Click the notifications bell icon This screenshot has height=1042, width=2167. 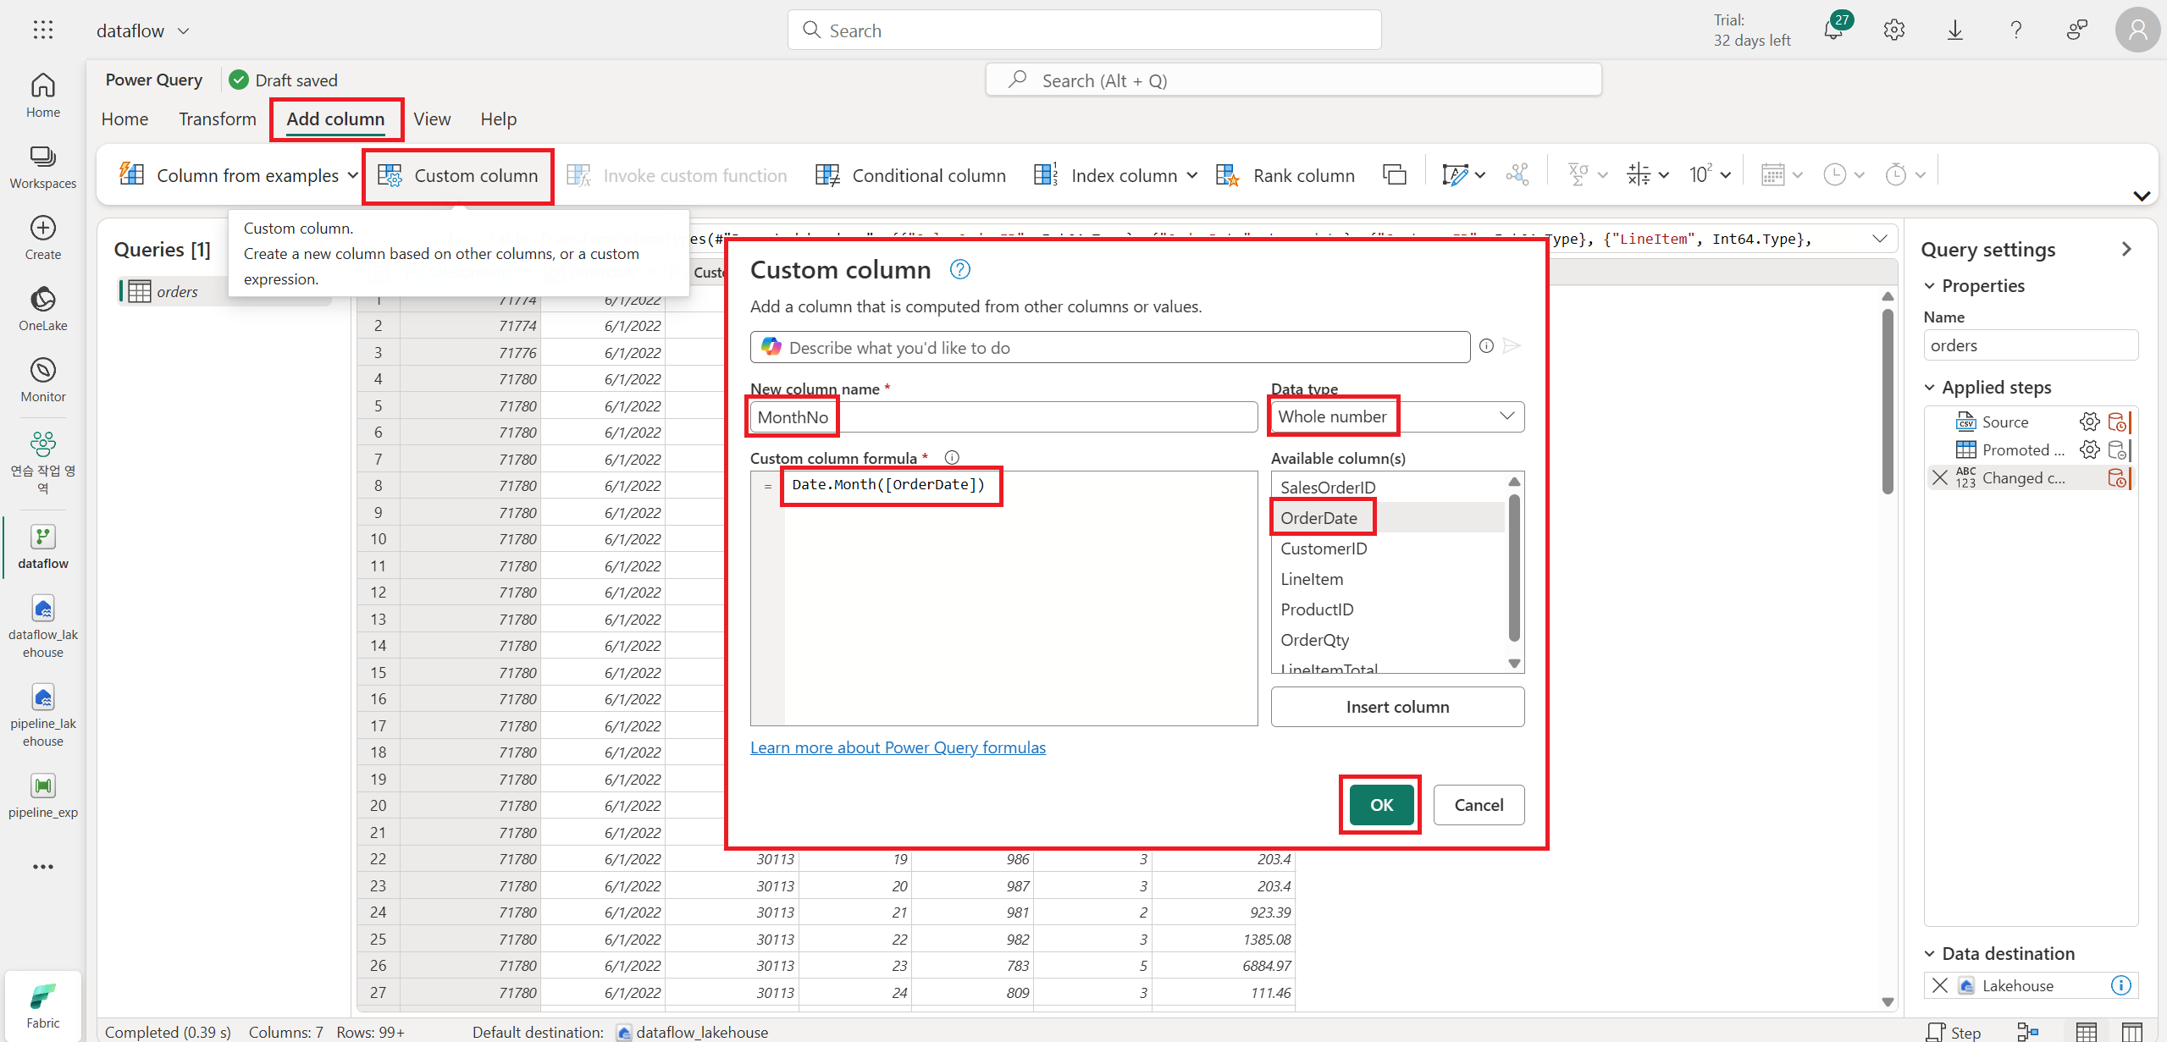click(x=1833, y=31)
